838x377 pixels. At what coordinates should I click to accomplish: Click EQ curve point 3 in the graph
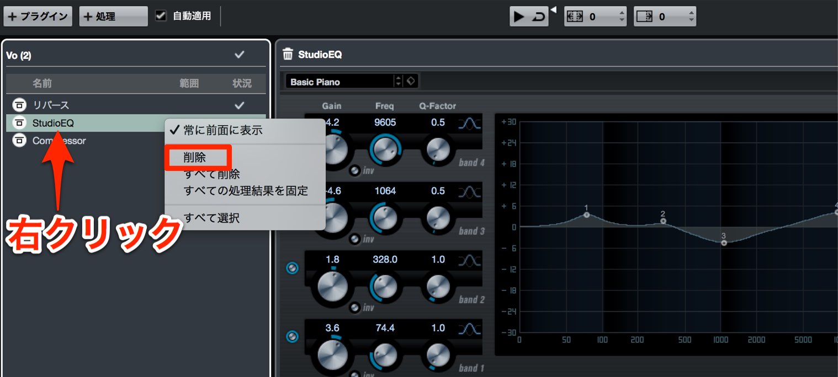(x=724, y=243)
